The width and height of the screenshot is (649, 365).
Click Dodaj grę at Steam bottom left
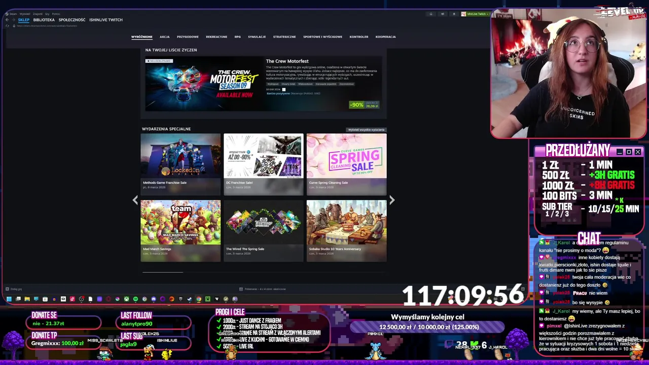click(14, 289)
